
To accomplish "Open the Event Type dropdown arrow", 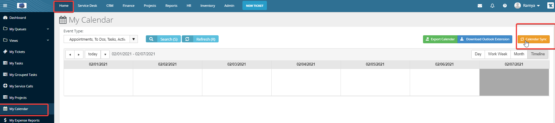I will click(133, 39).
